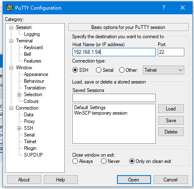This screenshot has width=194, height=189.
Task: Select Default Settings in saved sessions list
Action: [90, 108]
